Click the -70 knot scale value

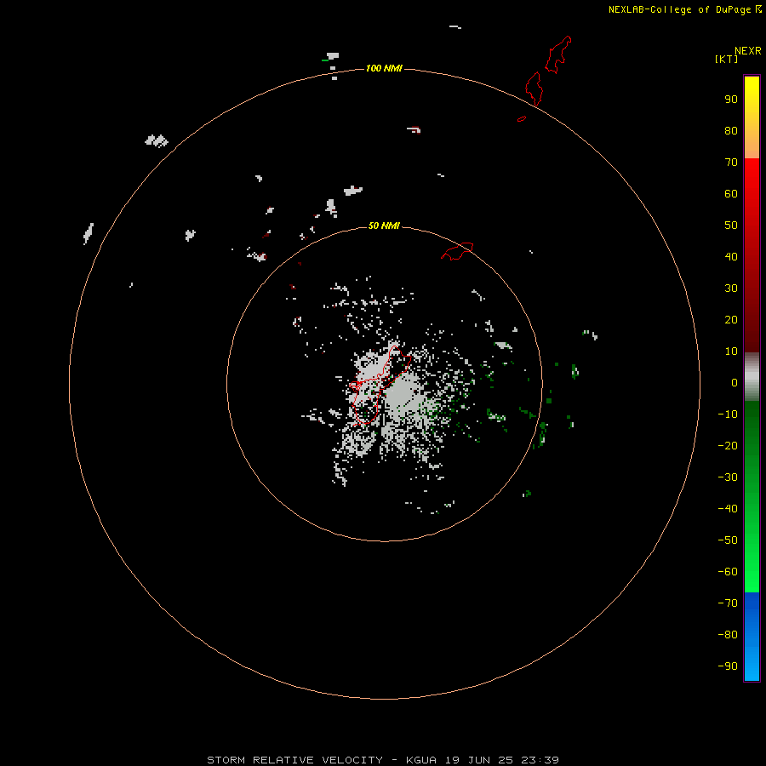[x=728, y=603]
